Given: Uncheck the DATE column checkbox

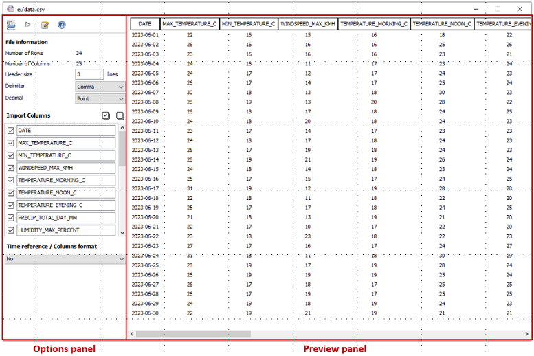Looking at the screenshot, I should (x=10, y=131).
